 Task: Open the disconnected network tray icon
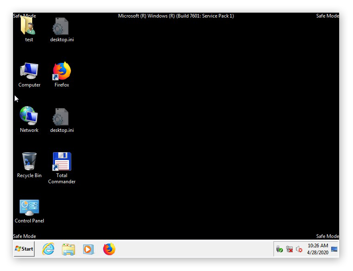click(x=289, y=249)
